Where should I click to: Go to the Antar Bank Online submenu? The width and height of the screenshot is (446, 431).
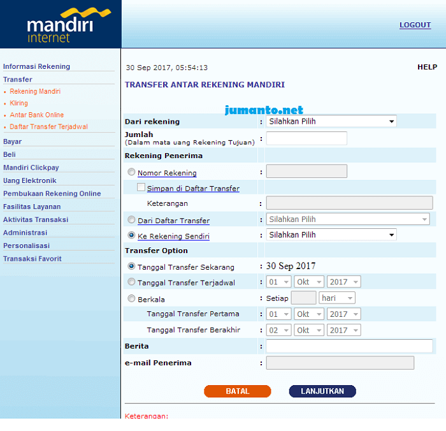(37, 115)
